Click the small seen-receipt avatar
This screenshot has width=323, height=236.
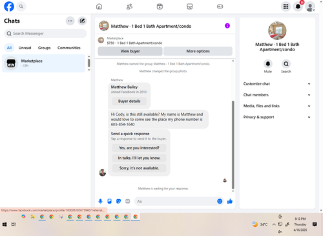pyautogui.click(x=225, y=180)
